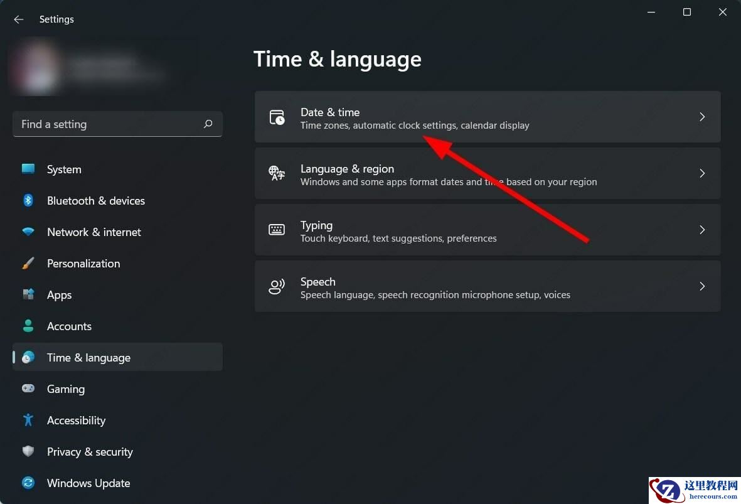
Task: Minimize the Settings window
Action: pyautogui.click(x=651, y=13)
